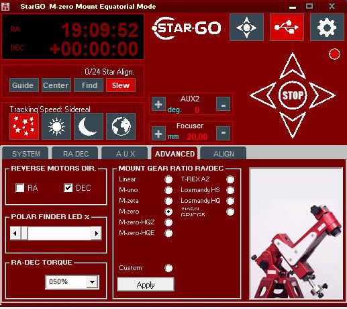Switch to the AUX tab
The height and width of the screenshot is (309, 347).
point(125,154)
